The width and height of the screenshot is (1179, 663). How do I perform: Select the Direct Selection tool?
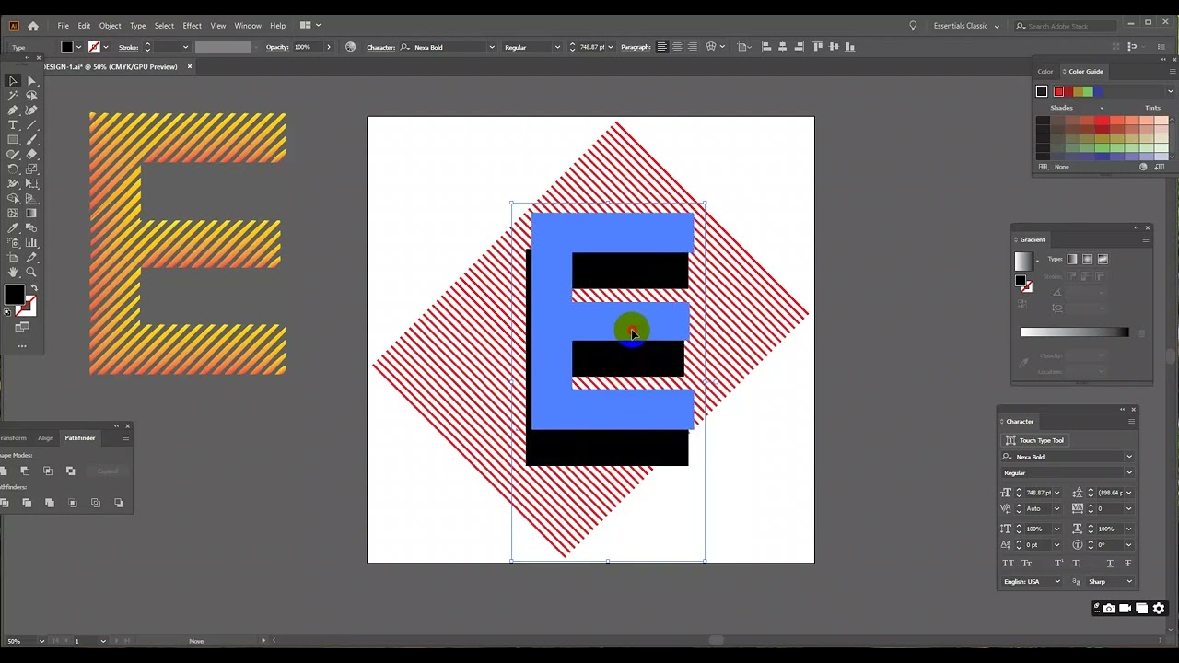pos(31,81)
